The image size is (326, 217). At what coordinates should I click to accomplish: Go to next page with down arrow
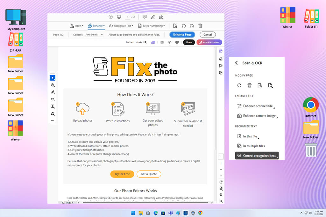pos(119,17)
